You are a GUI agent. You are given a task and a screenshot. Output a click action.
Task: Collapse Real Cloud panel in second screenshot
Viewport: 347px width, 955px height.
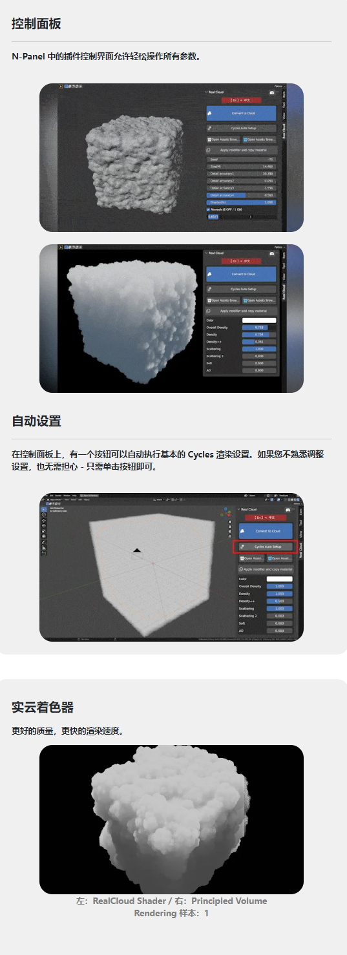(x=215, y=253)
